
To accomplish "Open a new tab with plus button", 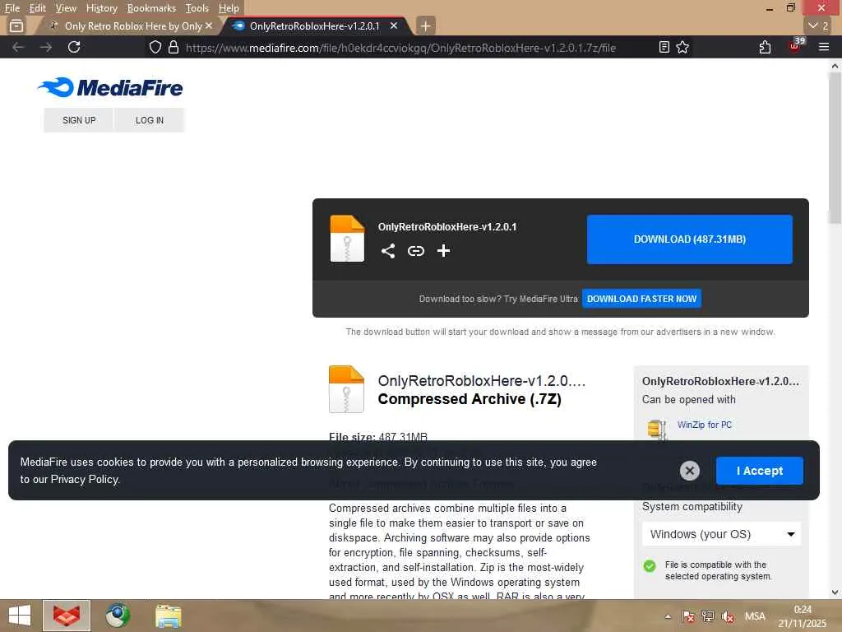I will (425, 26).
